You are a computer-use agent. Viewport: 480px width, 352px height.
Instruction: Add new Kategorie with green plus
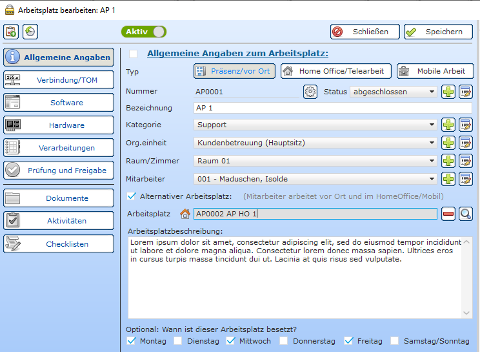448,125
